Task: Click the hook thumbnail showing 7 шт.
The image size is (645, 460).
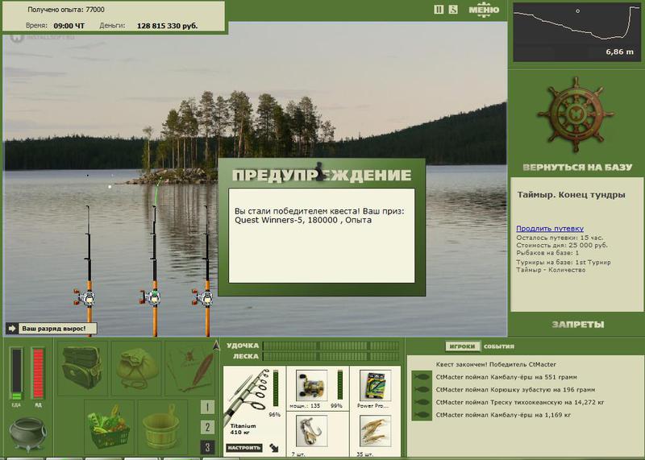Action: (311, 430)
